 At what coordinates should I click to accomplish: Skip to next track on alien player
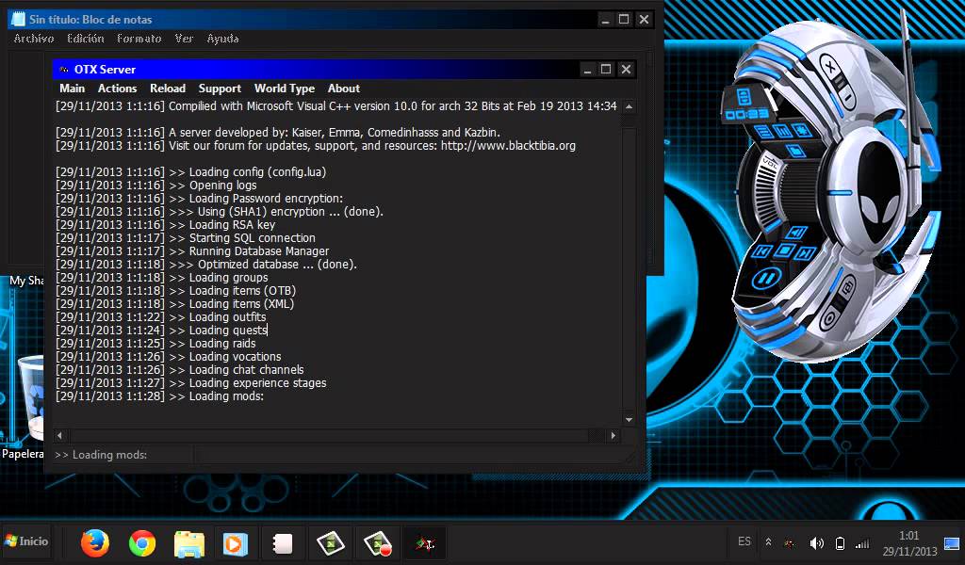click(x=806, y=252)
